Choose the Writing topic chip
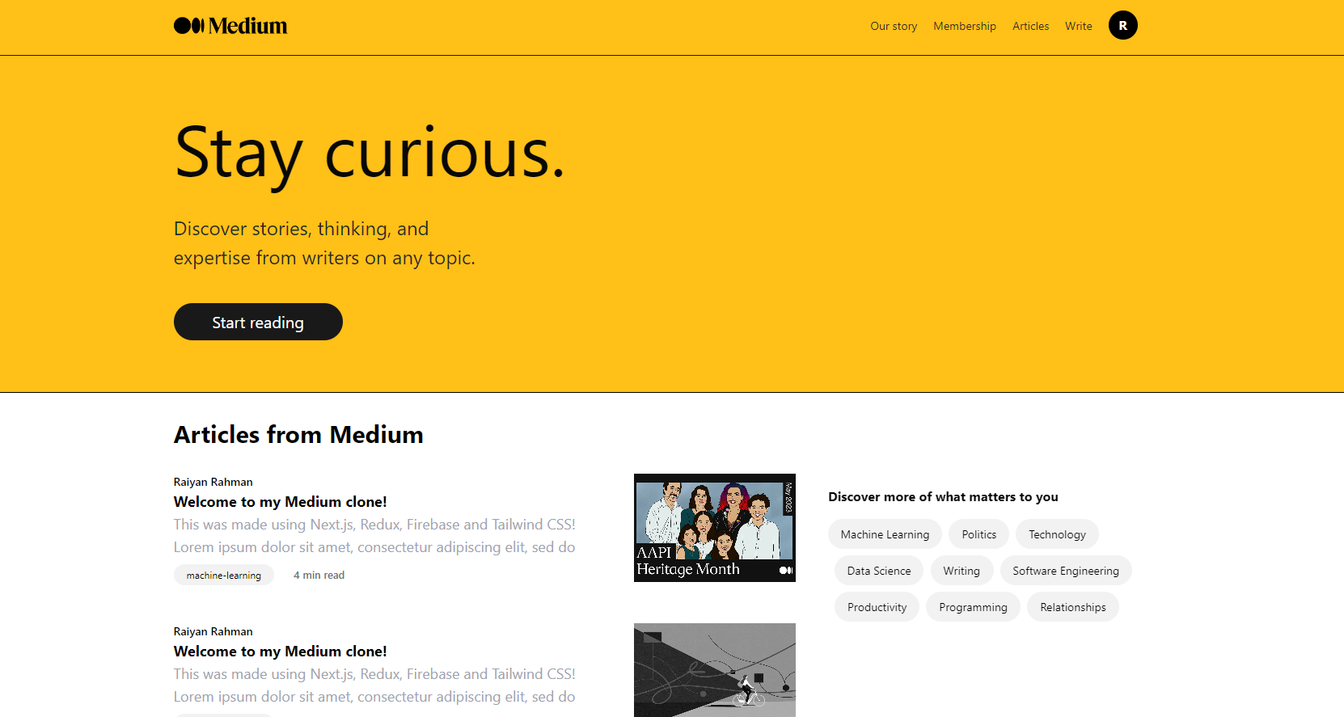 pos(962,571)
